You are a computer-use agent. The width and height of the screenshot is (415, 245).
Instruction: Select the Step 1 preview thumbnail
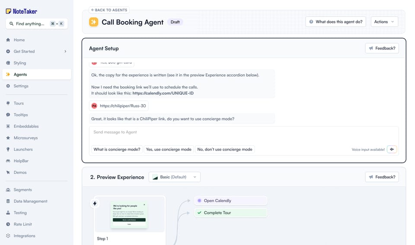129,215
